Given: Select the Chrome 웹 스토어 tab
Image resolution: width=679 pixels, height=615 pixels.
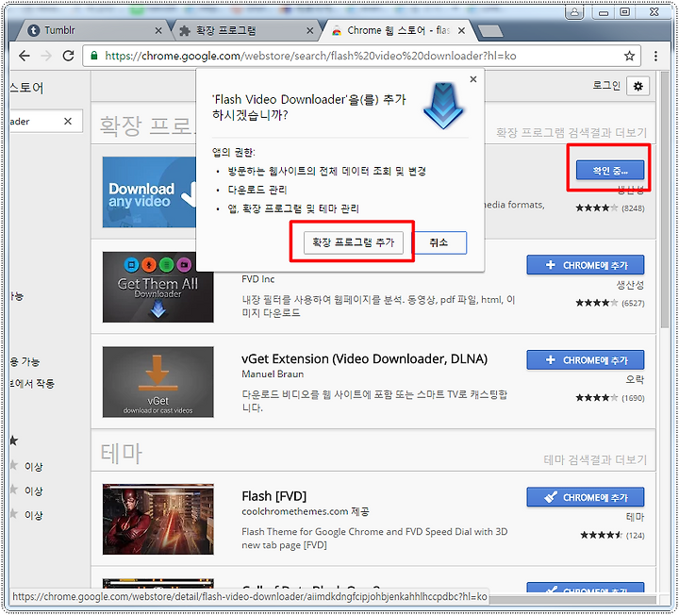Looking at the screenshot, I should (396, 30).
